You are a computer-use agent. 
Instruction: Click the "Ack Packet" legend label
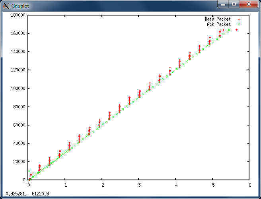219,24
